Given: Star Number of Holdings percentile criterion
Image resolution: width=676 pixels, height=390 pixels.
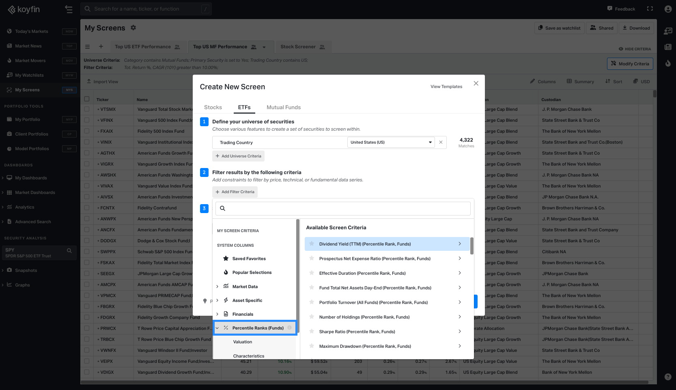Looking at the screenshot, I should coord(312,317).
